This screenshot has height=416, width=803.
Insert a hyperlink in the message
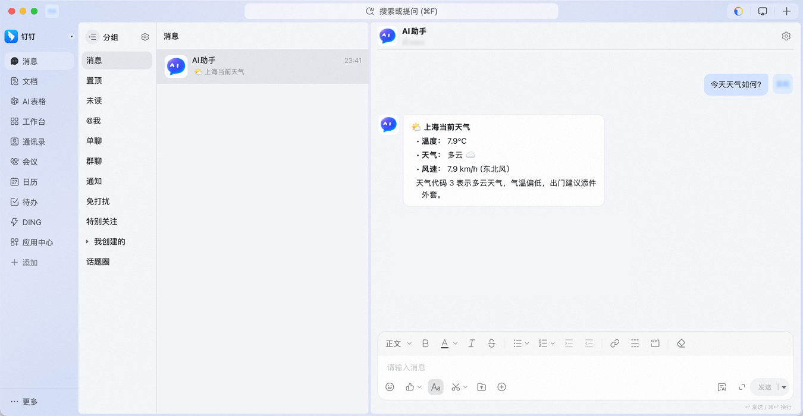pyautogui.click(x=614, y=343)
